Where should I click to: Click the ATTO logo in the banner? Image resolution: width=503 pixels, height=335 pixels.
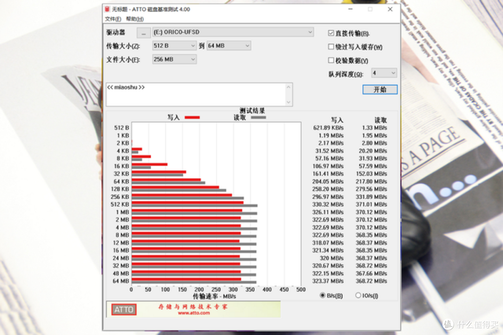click(124, 310)
